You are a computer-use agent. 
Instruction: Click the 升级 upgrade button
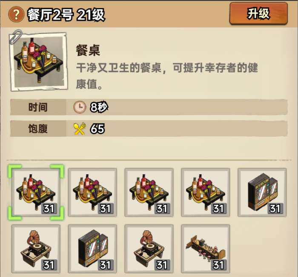point(258,14)
